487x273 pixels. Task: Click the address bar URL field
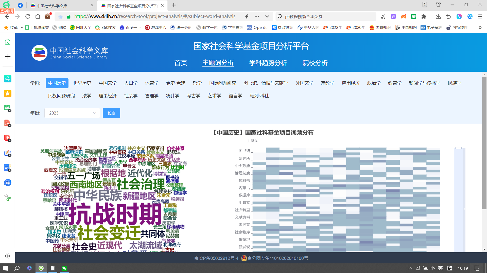pos(155,16)
